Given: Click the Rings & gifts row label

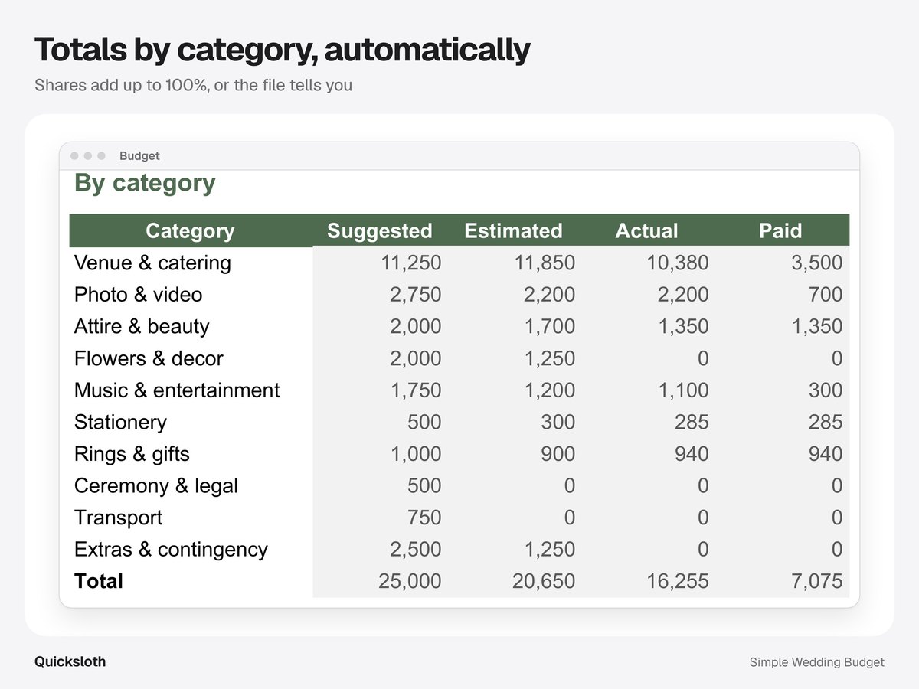Looking at the screenshot, I should [x=132, y=454].
